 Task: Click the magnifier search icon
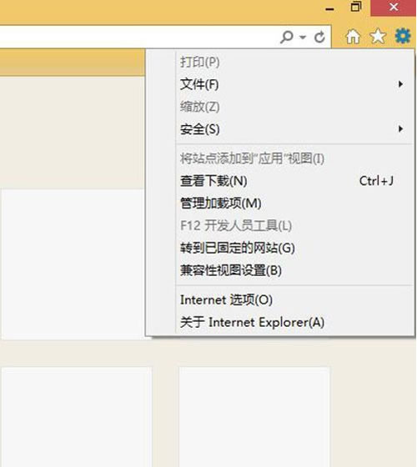click(x=287, y=37)
